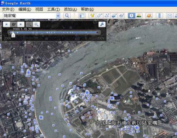Open the 添加(A) menu
177x138 pixels.
tap(70, 10)
